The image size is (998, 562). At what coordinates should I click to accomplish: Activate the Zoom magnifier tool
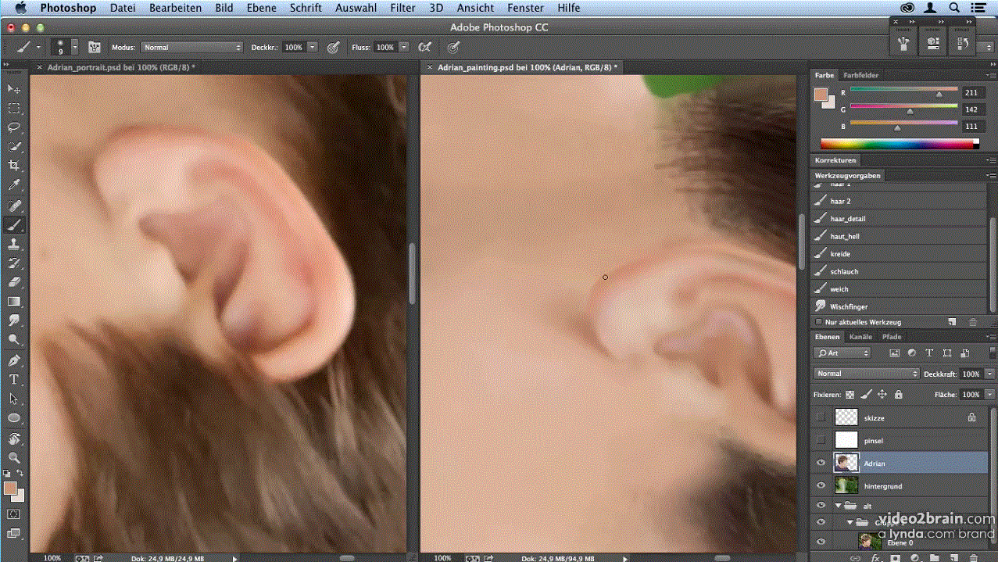pyautogui.click(x=14, y=457)
